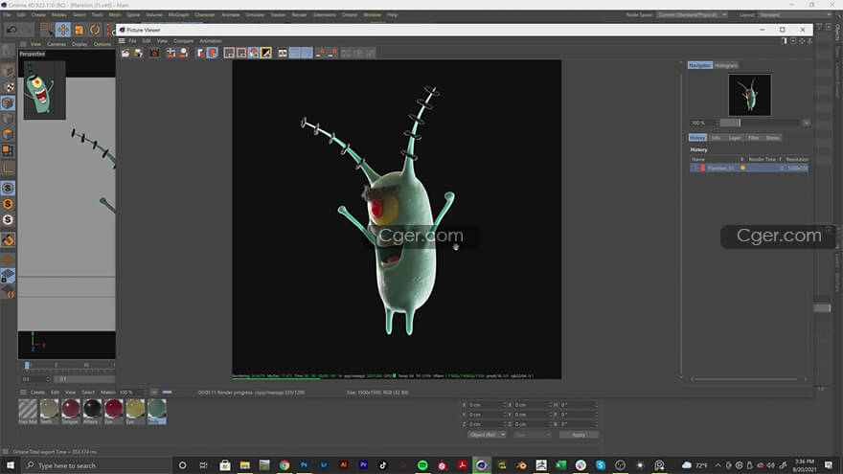Screen dimensions: 843x474
Task: Select Plankton_01 row in History list
Action: pos(749,169)
